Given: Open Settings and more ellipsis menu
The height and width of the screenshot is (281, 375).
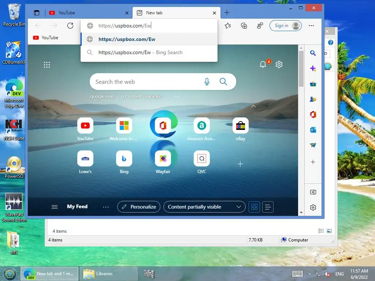Looking at the screenshot, I should pos(311,26).
